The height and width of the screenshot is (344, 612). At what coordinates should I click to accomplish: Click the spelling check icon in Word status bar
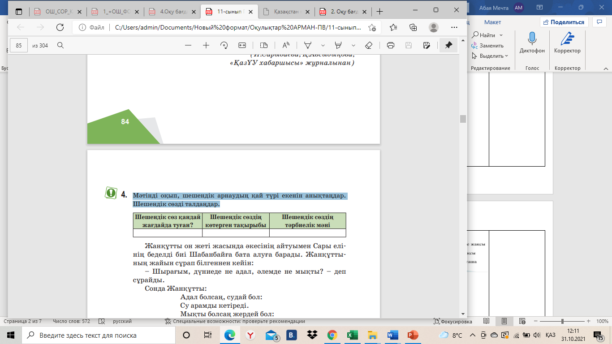coord(101,321)
